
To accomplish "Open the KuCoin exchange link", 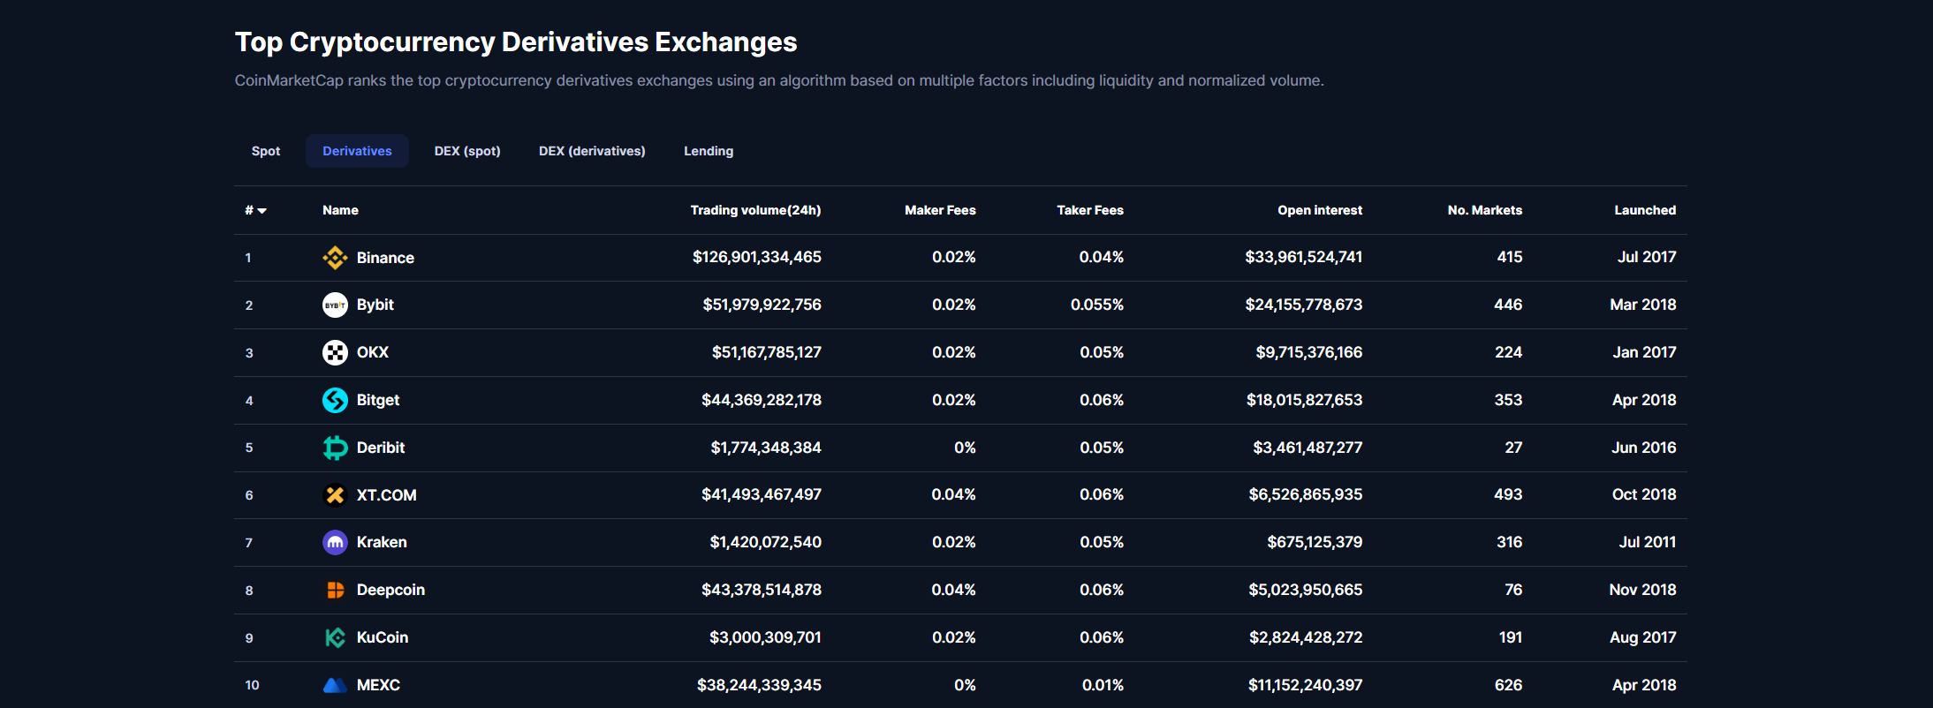I will click(383, 637).
